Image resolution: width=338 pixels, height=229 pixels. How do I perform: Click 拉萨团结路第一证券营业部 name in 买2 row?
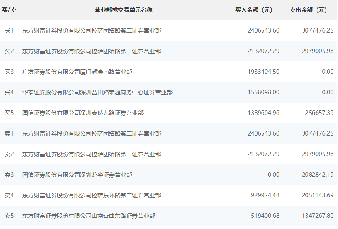92,51
